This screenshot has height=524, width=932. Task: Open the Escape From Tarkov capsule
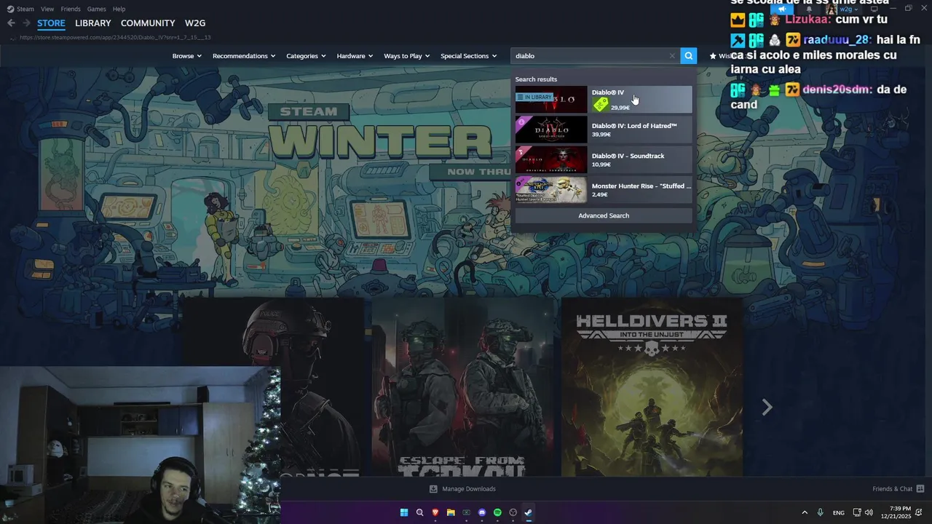(x=462, y=387)
